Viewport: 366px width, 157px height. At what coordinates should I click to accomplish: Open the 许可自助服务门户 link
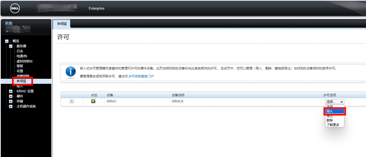point(141,76)
